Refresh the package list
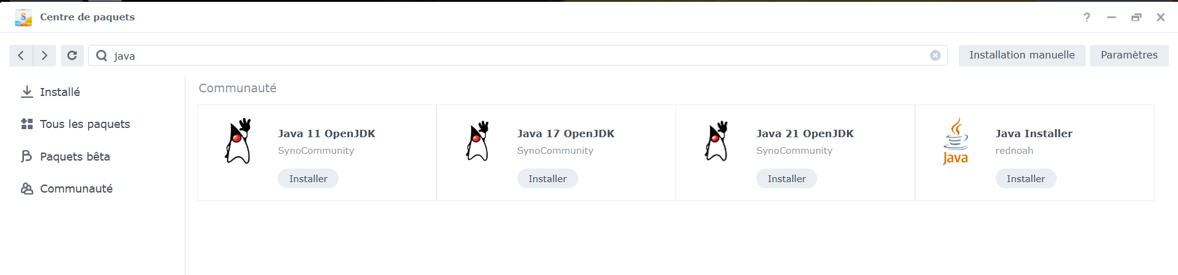Screen dimensions: 1178x275 tap(72, 55)
